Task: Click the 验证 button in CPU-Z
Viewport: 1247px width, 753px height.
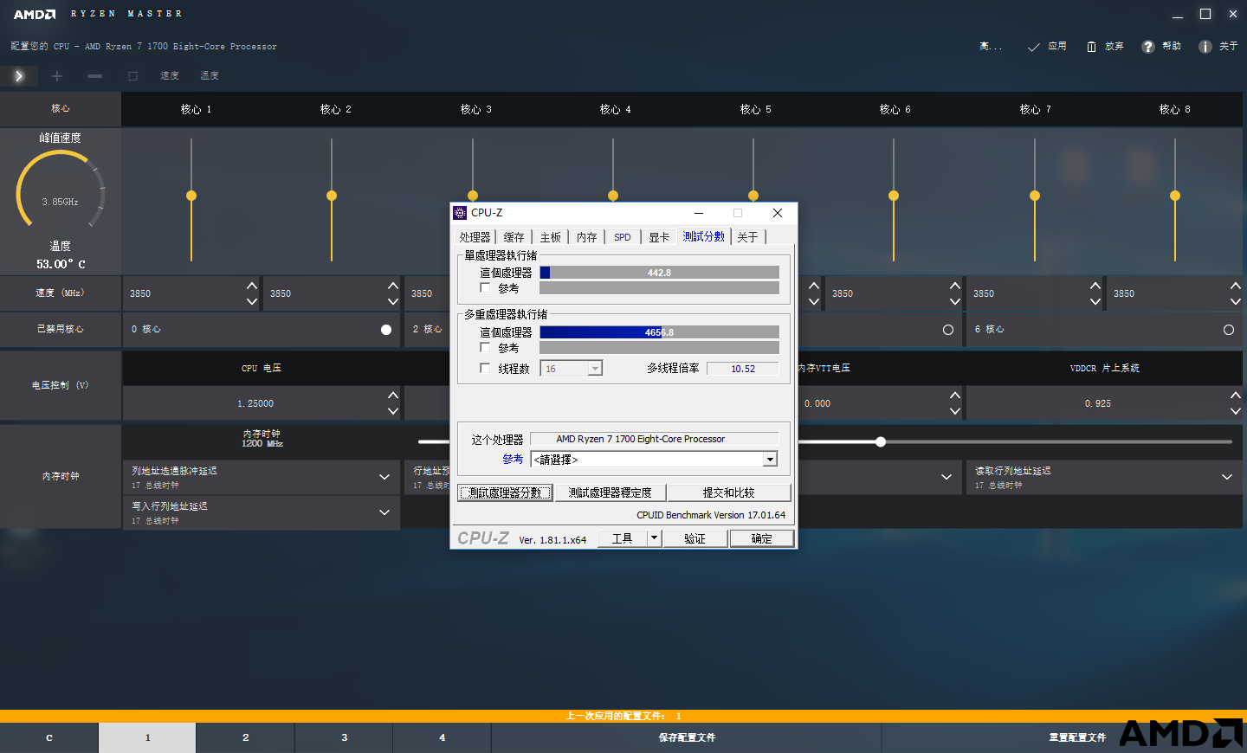Action: point(695,538)
